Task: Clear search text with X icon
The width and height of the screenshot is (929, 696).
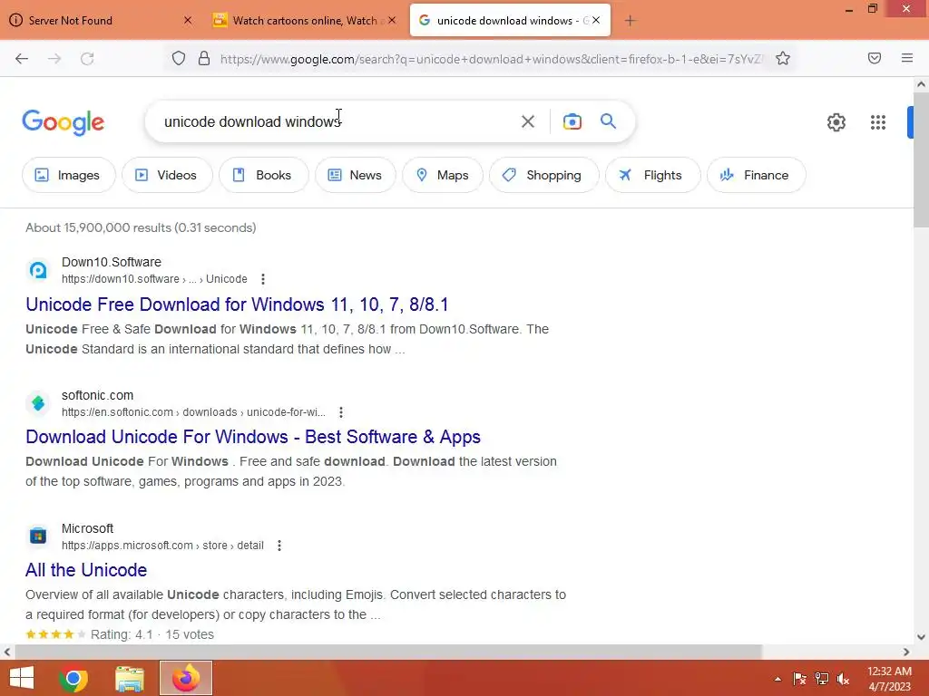Action: pos(527,121)
